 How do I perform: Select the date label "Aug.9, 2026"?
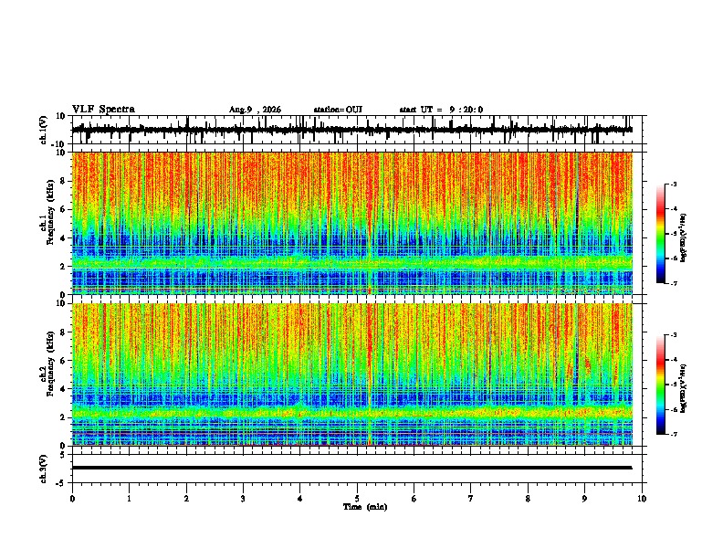tap(255, 110)
